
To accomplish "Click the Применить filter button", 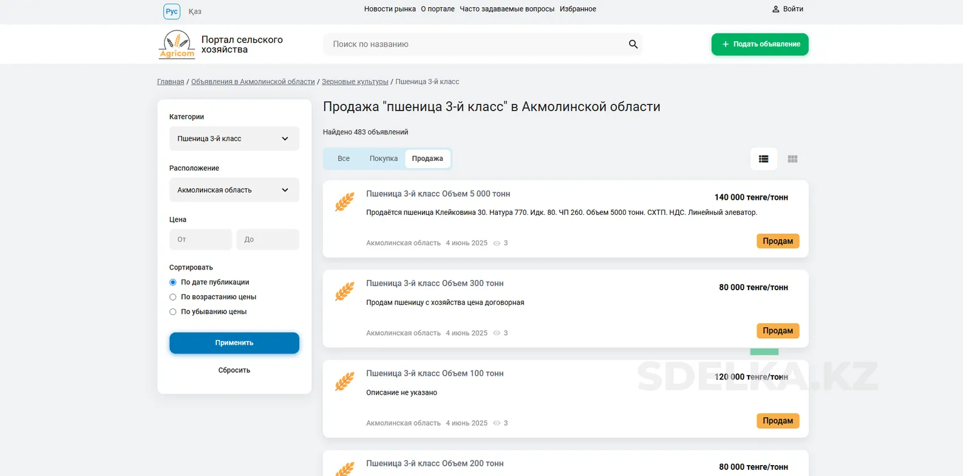I will (x=234, y=343).
